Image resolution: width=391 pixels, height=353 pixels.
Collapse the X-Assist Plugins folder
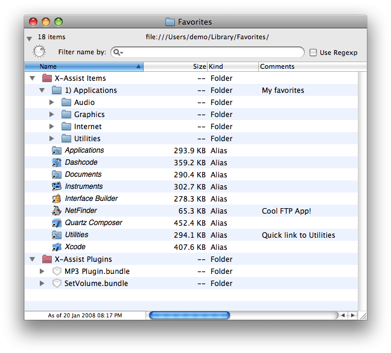coord(32,259)
